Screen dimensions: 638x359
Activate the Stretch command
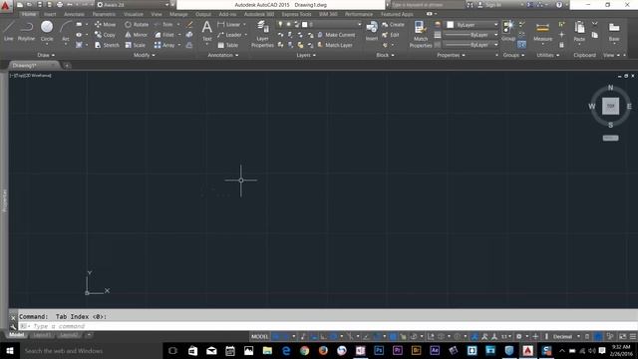coord(107,45)
